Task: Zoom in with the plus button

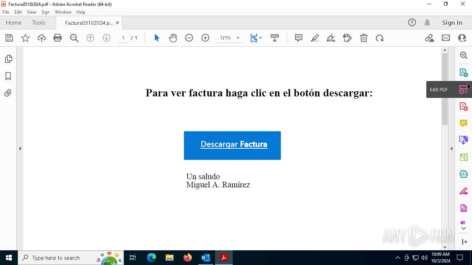Action: 205,38
